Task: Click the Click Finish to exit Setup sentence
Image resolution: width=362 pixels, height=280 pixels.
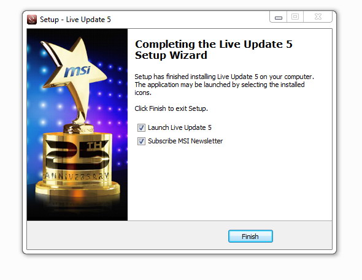Action: (x=171, y=108)
